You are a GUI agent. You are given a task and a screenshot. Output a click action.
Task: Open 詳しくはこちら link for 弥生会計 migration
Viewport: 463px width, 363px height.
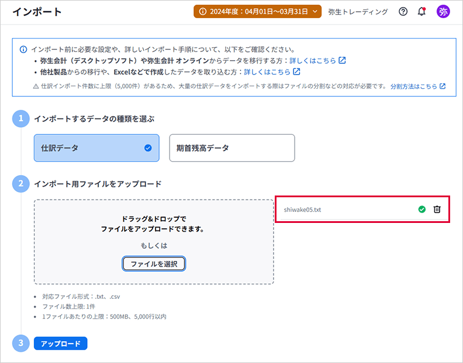[313, 60]
